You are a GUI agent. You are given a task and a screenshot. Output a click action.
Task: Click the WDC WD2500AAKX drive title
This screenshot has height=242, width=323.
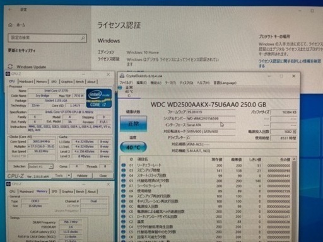208,105
